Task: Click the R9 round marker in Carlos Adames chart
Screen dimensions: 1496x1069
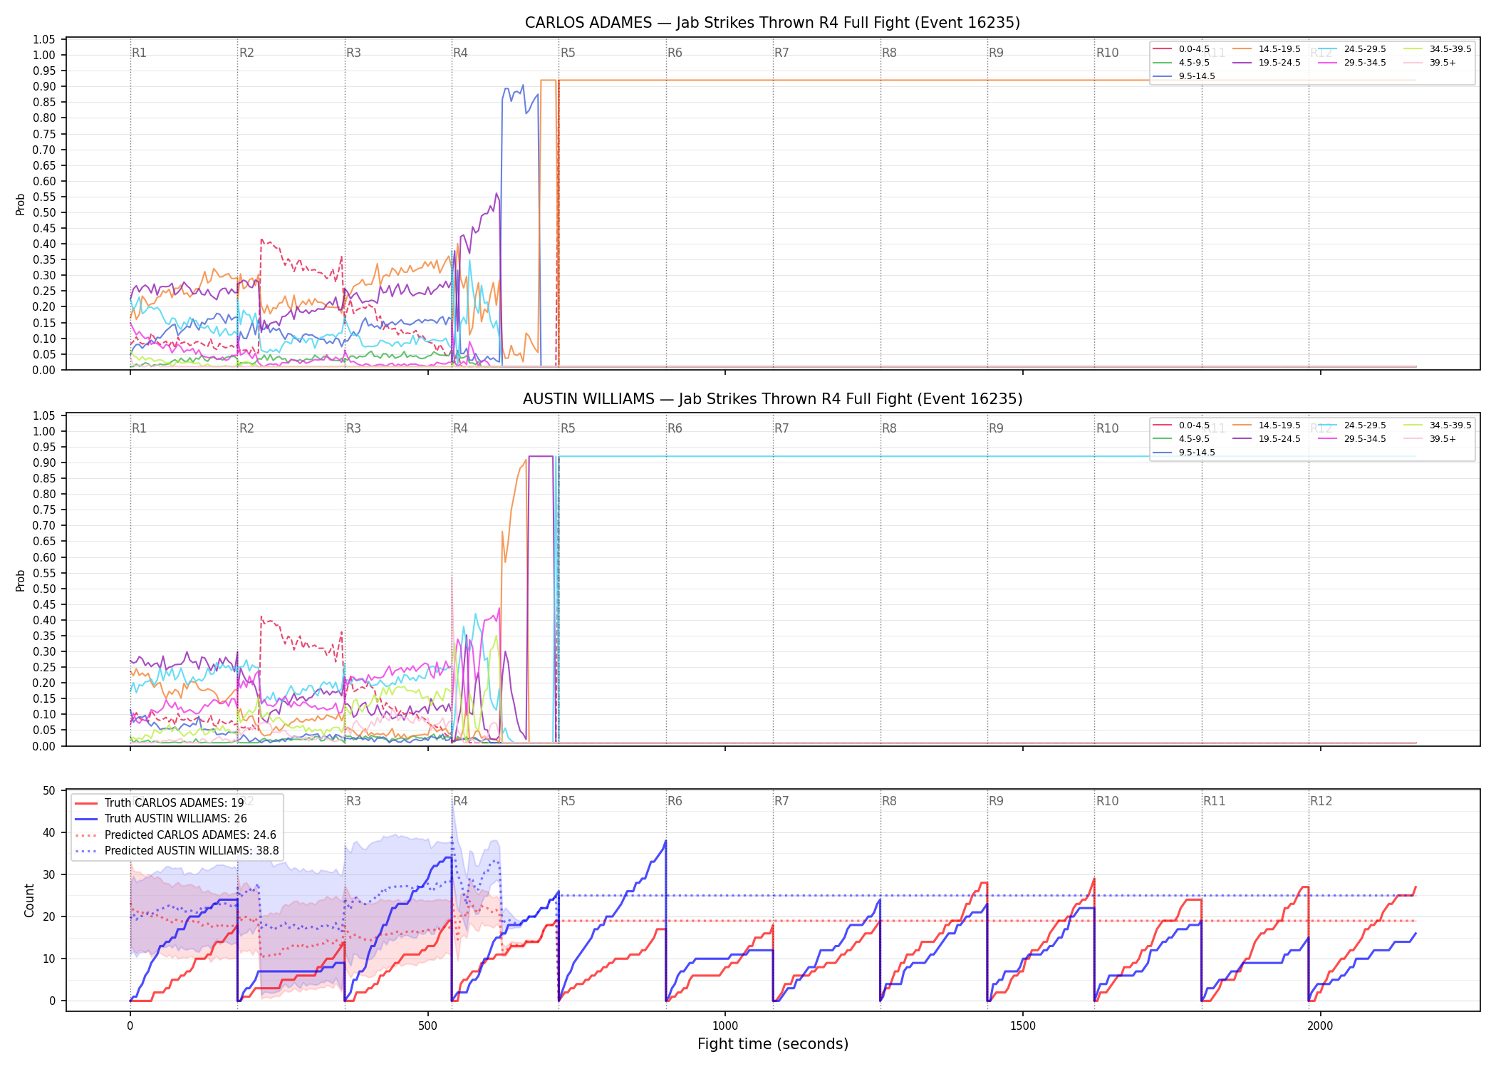Action: [x=996, y=53]
